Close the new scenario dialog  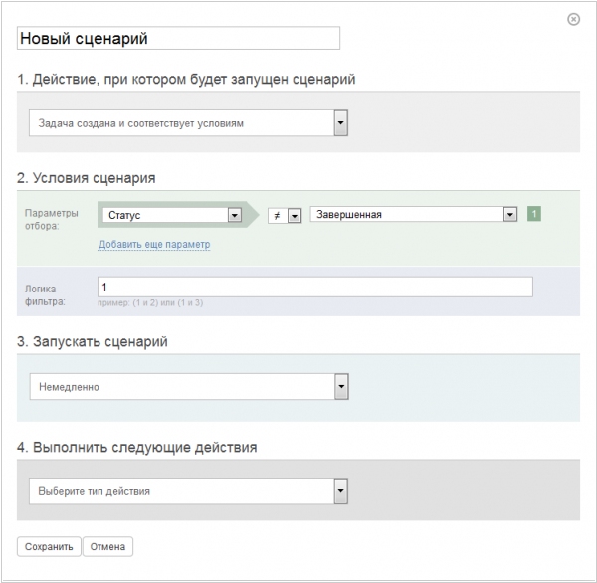(573, 19)
